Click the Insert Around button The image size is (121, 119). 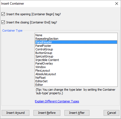click(15, 113)
